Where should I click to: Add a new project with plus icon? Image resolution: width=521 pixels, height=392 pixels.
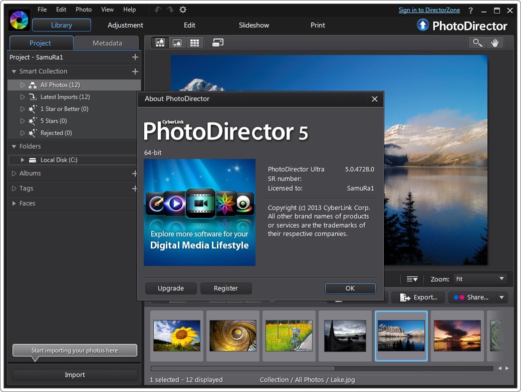(135, 57)
